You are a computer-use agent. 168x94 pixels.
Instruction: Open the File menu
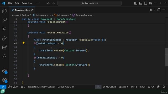tap(10, 3)
